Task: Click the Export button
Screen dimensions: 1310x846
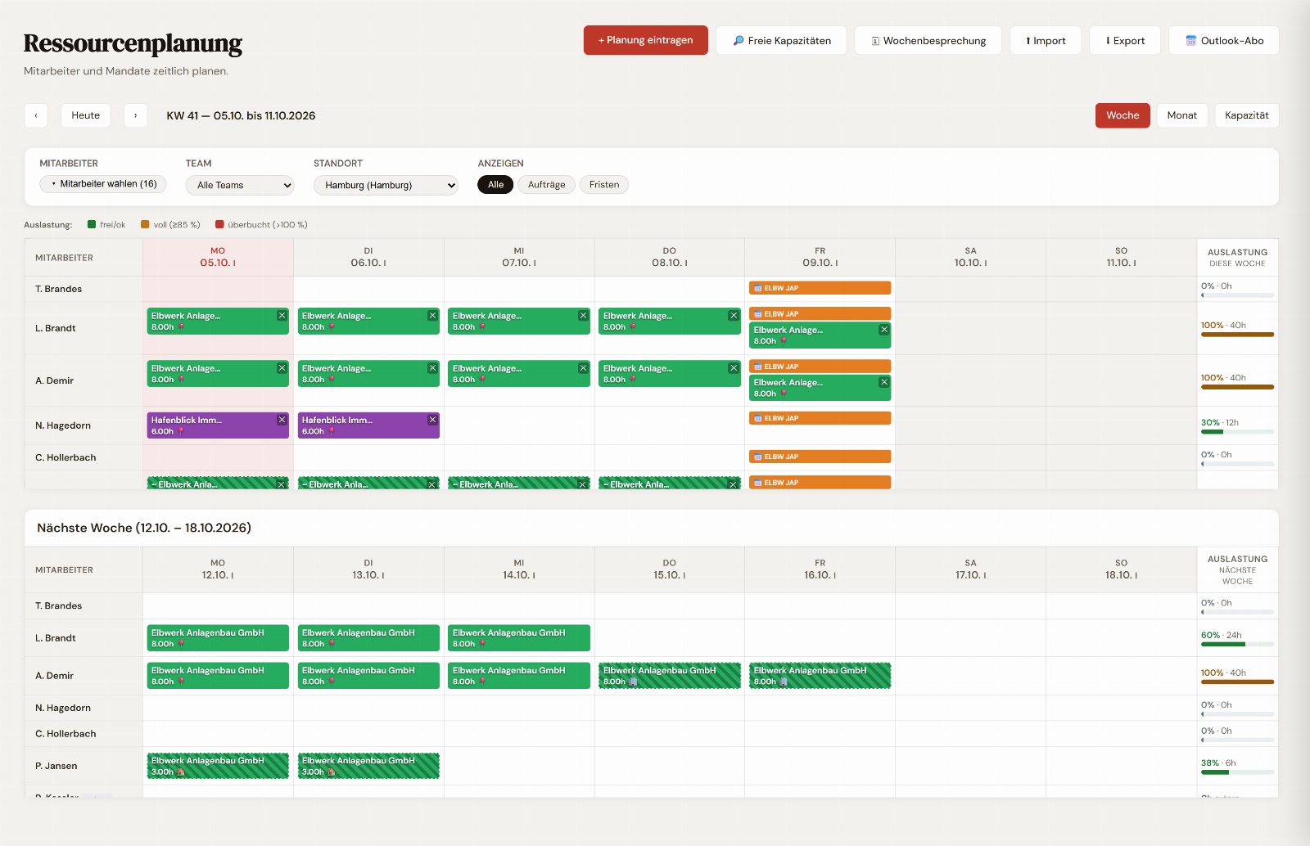Action: (1125, 40)
